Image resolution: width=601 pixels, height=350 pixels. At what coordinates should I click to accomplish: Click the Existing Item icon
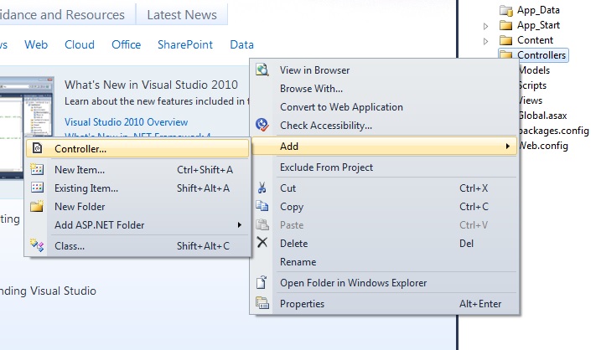click(x=37, y=188)
